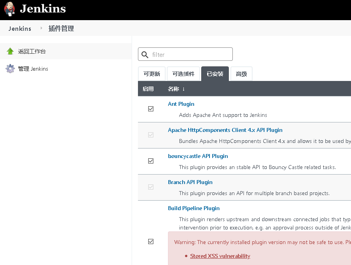Open Jenkins breadcrumb link
This screenshot has height=265, width=351.
(x=20, y=28)
